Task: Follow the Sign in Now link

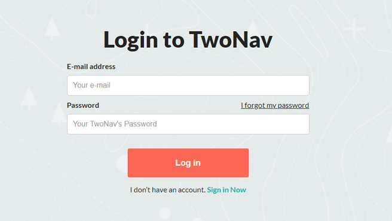Action: (226, 190)
